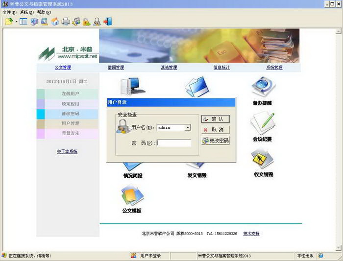
Task: Click the open folder toolbar icon
Action: point(9,22)
